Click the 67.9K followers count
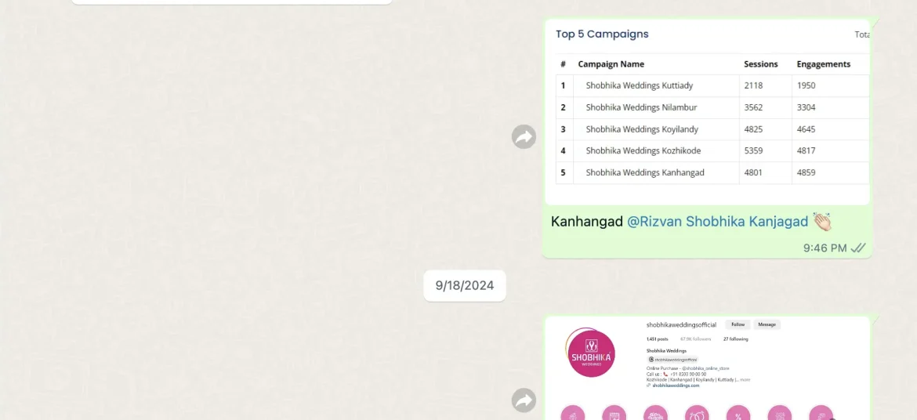The width and height of the screenshot is (917, 420). (695, 339)
